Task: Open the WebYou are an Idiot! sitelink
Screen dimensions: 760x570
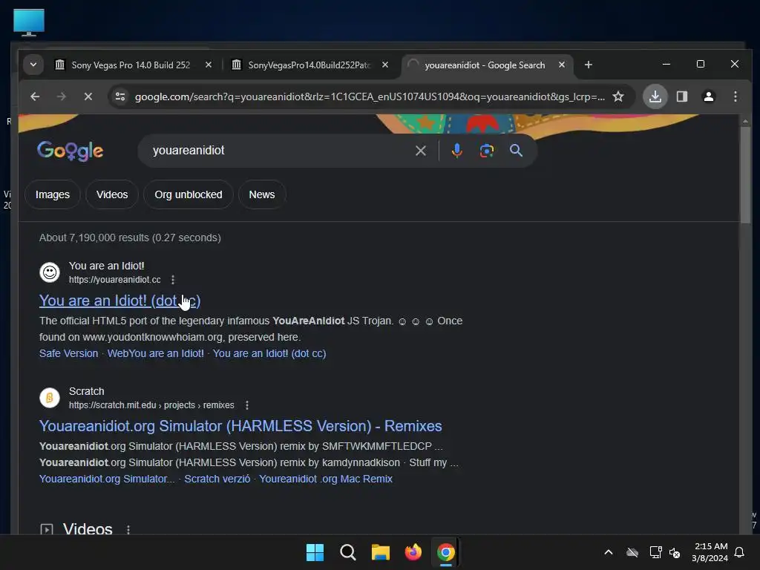Action: tap(156, 354)
